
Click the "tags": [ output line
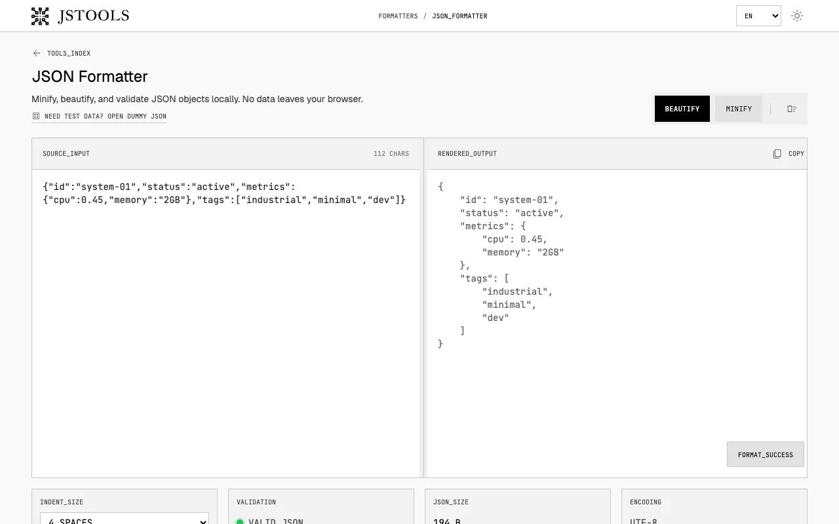click(x=484, y=278)
